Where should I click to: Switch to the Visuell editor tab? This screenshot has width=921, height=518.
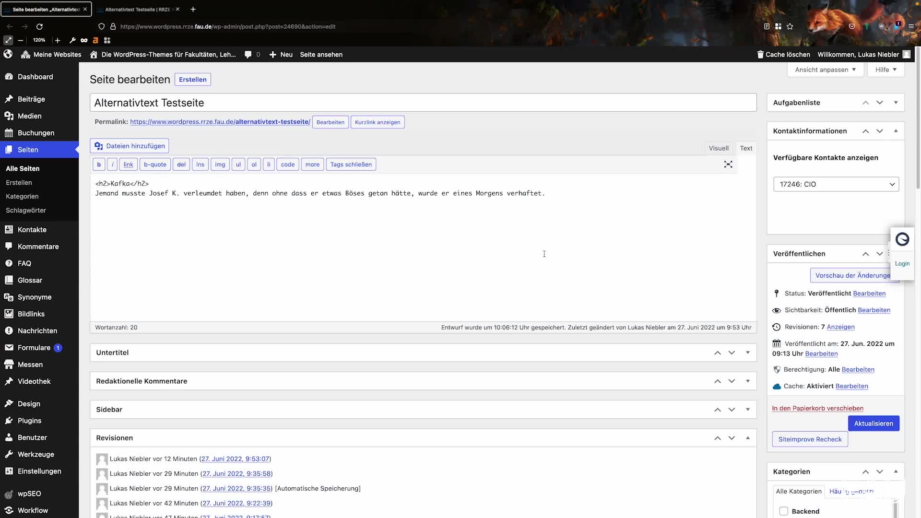pyautogui.click(x=718, y=148)
